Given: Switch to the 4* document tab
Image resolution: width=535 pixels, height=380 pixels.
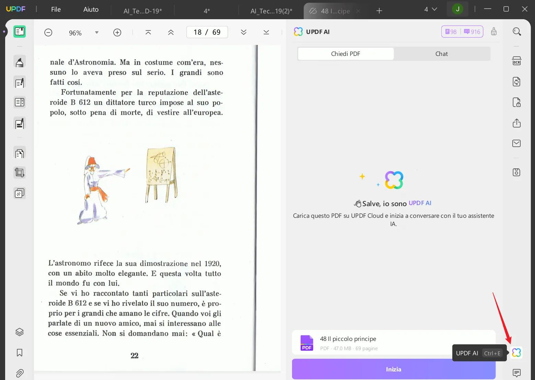Looking at the screenshot, I should (x=207, y=11).
